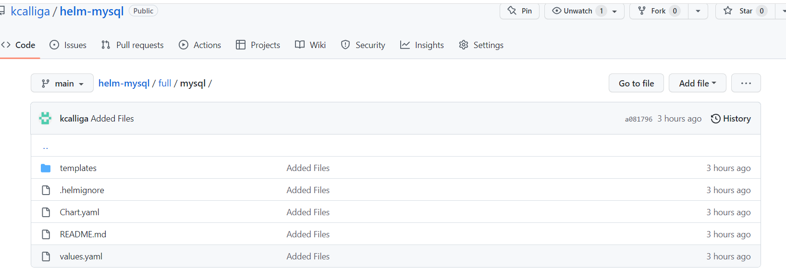This screenshot has height=269, width=786.
Task: Click 3 hours ago beside commit hash
Action: [x=679, y=118]
